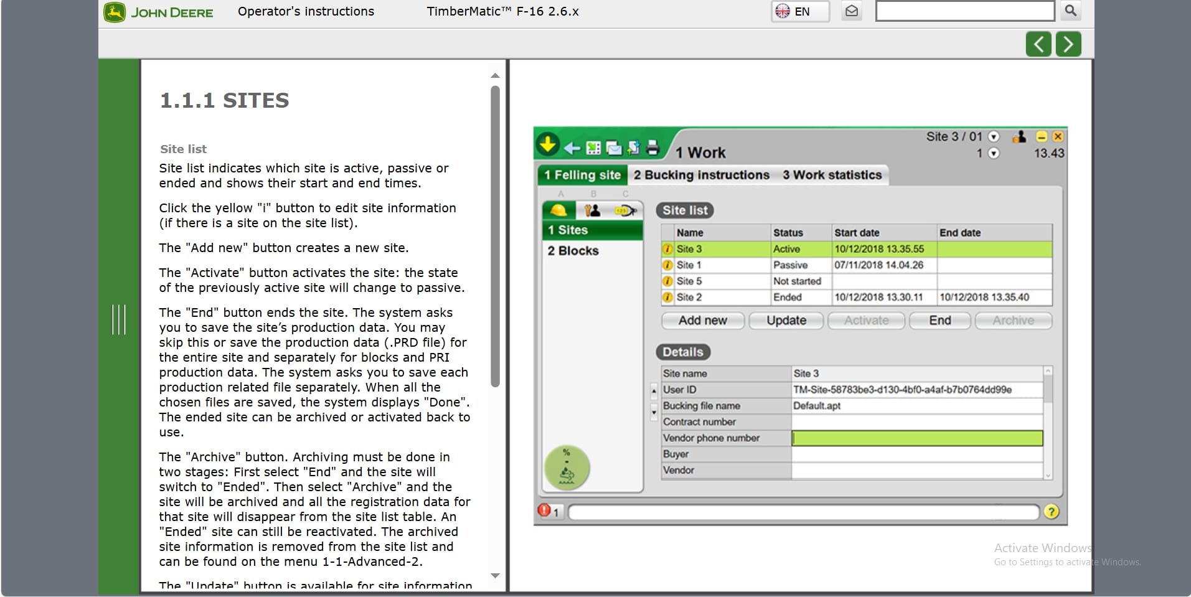
Task: Open the Work statistics tab
Action: (832, 175)
